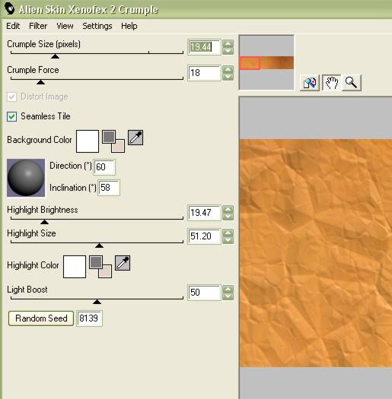Open the white Background Color swatch

[x=88, y=141]
